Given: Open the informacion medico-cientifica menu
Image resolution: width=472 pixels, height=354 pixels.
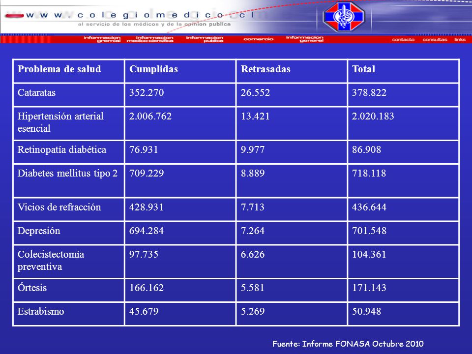Looking at the screenshot, I should [150, 39].
